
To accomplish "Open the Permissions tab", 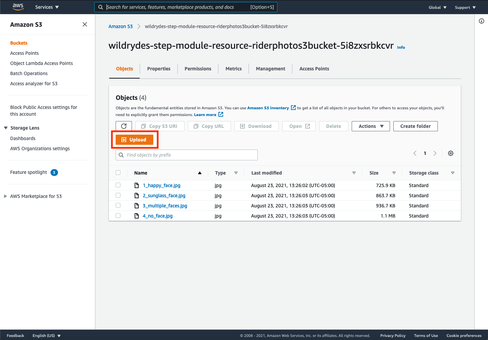I will tap(198, 69).
